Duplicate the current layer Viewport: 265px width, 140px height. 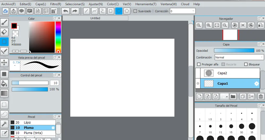click(x=243, y=96)
